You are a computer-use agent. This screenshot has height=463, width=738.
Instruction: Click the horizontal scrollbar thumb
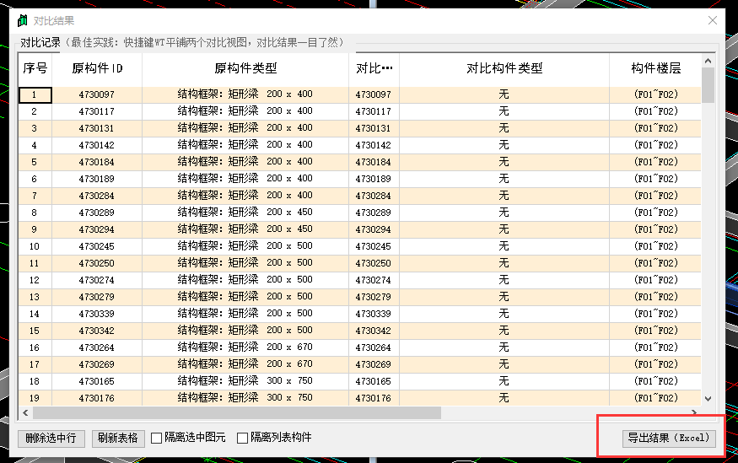tap(237, 413)
